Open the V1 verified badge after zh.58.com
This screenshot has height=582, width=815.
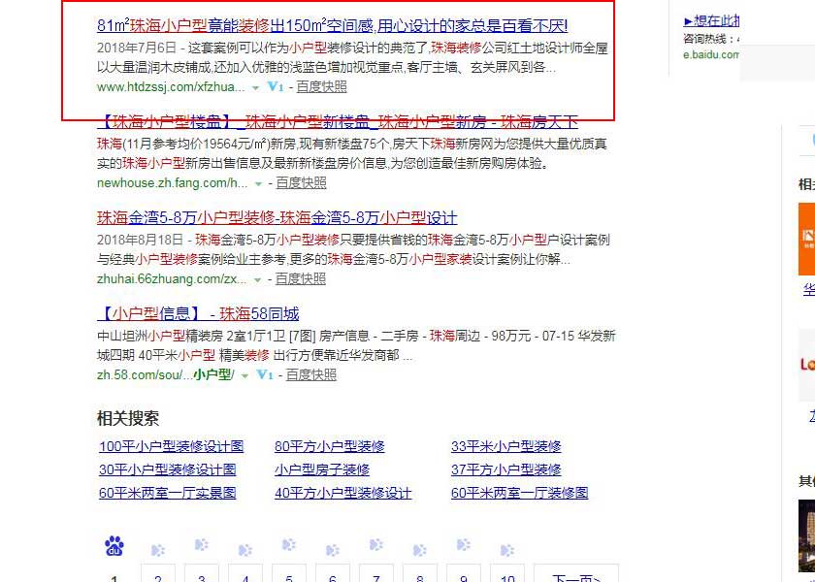[x=265, y=374]
